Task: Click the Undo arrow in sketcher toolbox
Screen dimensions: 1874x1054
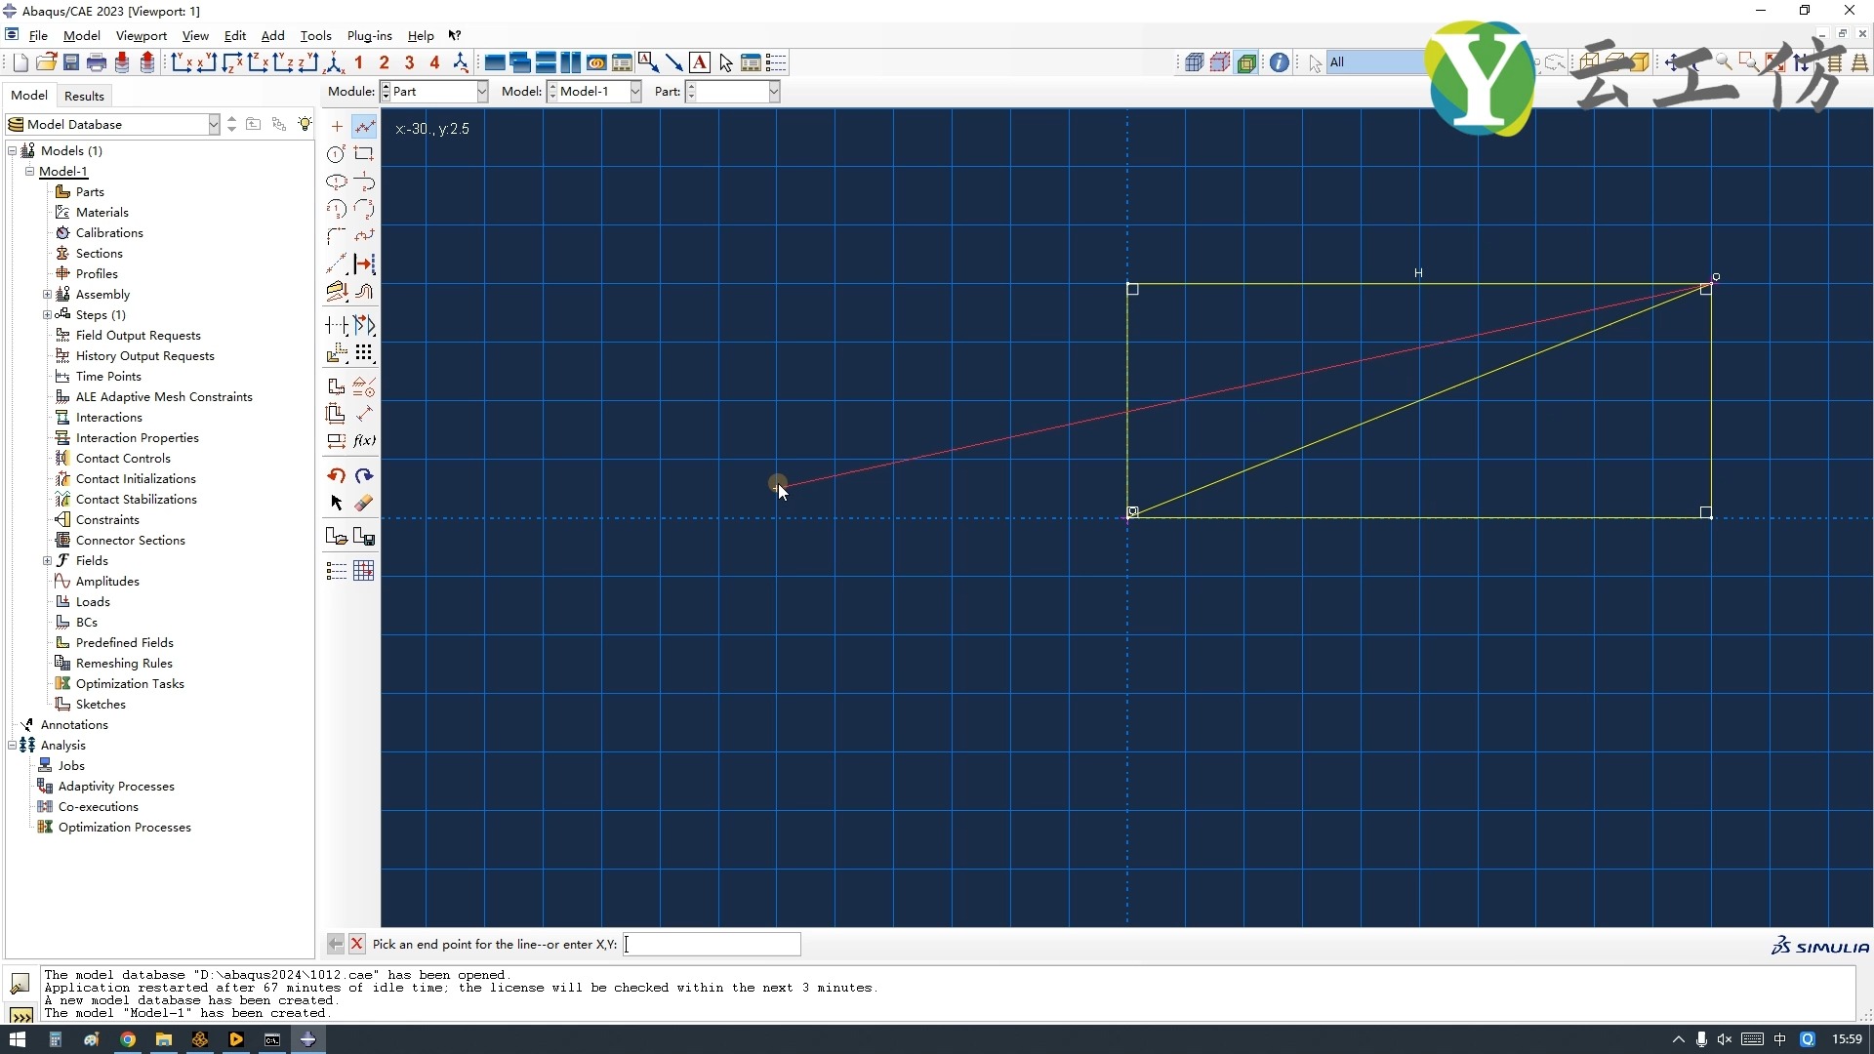Action: point(336,475)
